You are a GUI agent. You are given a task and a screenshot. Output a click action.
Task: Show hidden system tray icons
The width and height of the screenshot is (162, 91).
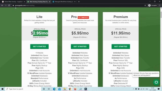pos(133,89)
